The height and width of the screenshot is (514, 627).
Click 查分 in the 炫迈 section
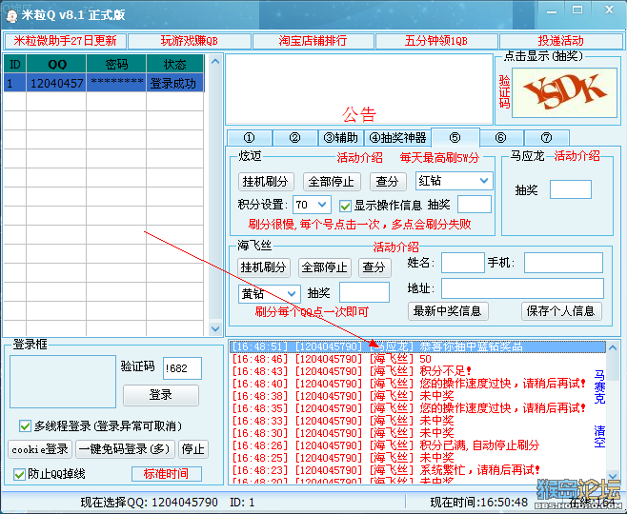(x=388, y=182)
